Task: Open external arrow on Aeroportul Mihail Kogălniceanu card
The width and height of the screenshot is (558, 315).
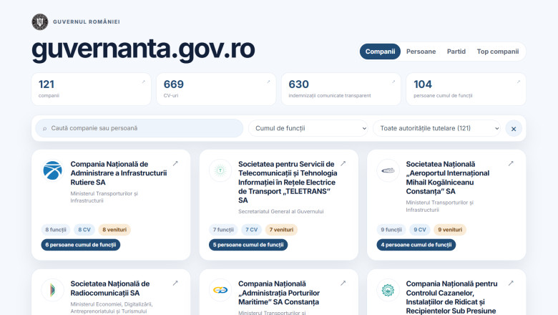Action: pos(511,163)
